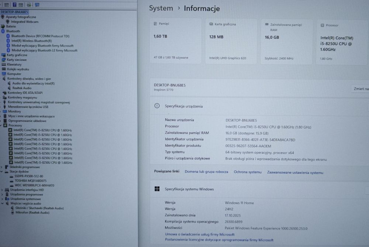Select Menedżerowie łączników USB

28,107
